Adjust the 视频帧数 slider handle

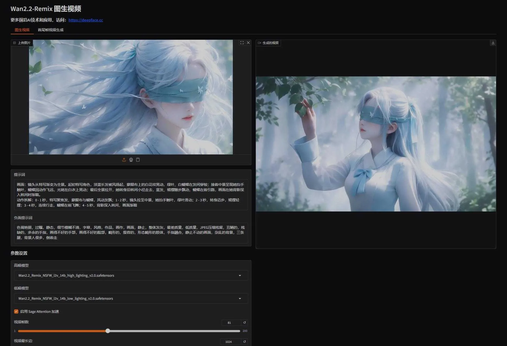pos(108,331)
